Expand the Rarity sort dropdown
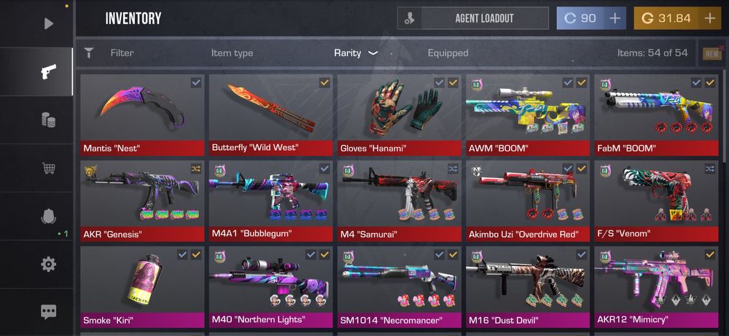This screenshot has width=729, height=336. point(356,53)
